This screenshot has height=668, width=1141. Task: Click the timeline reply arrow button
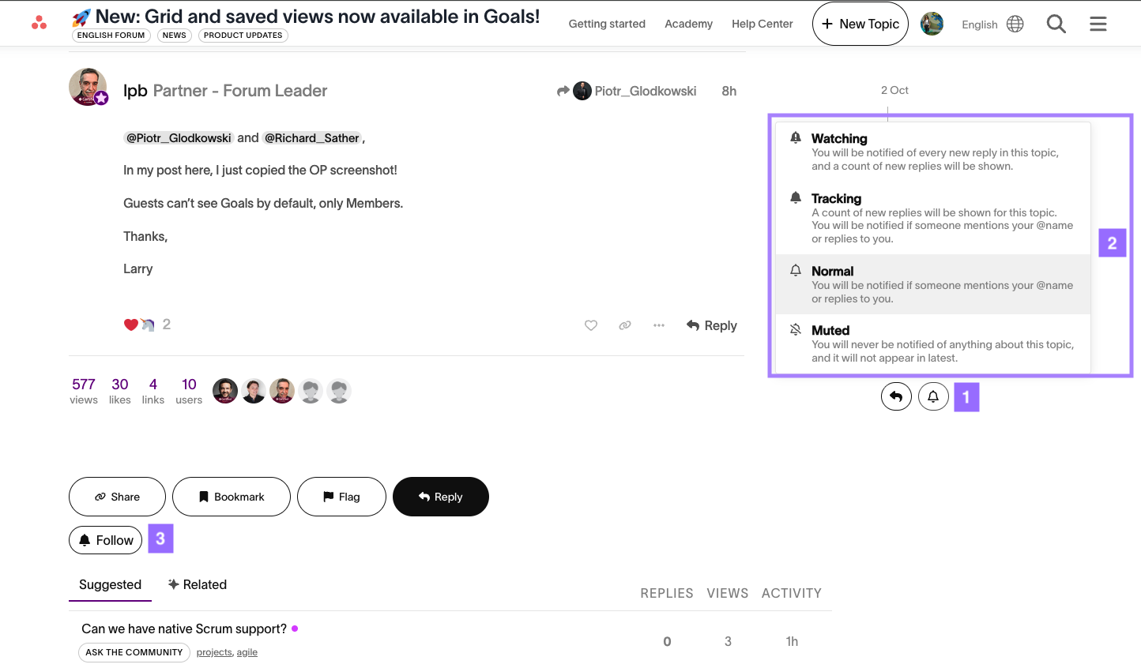(x=896, y=396)
